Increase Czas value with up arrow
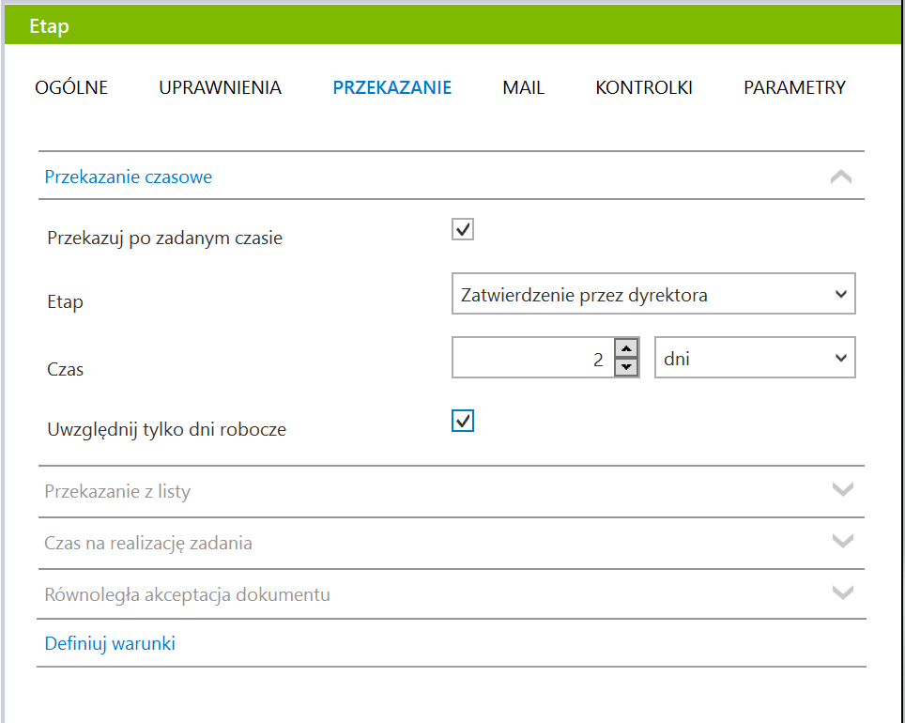The image size is (905, 723). [x=627, y=348]
